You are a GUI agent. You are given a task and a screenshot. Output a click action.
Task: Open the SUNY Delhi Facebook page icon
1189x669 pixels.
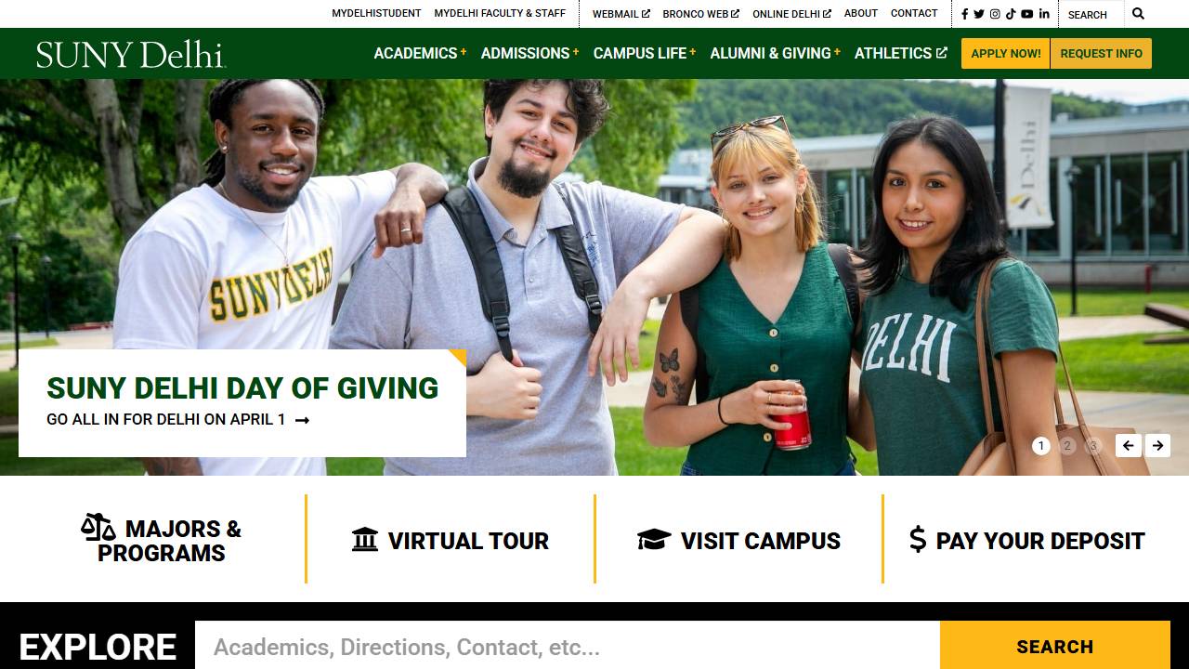[x=965, y=14]
